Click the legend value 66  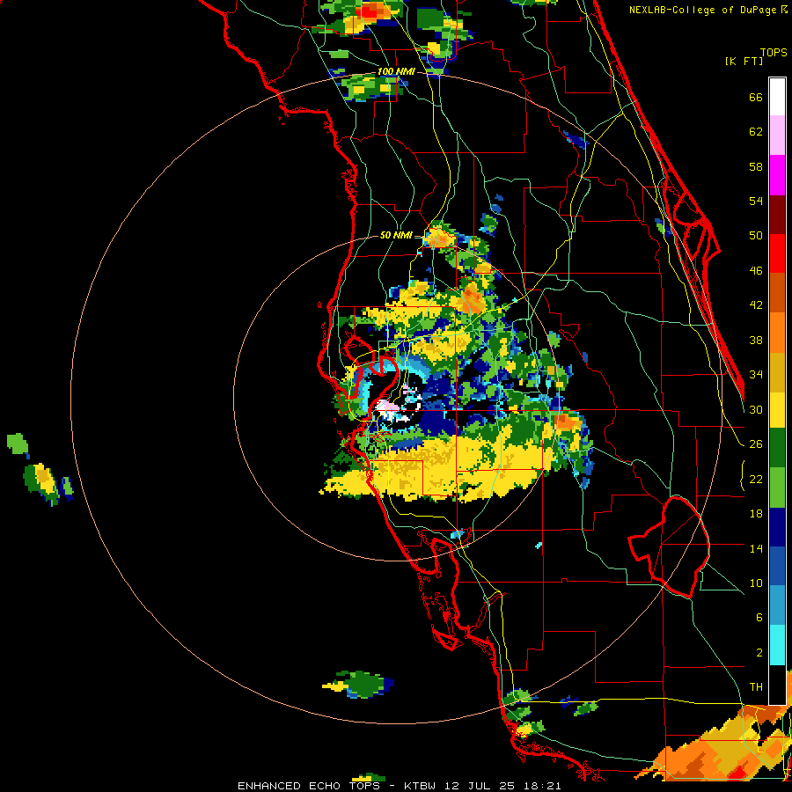pyautogui.click(x=756, y=97)
